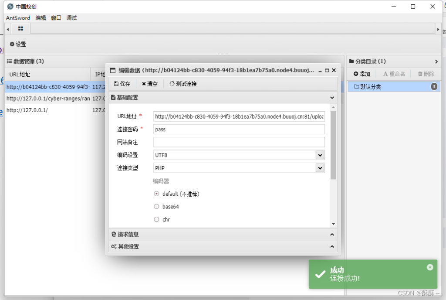Viewport: 446px width, 300px height.
Task: Click the URL地址 input field
Action: [x=239, y=116]
